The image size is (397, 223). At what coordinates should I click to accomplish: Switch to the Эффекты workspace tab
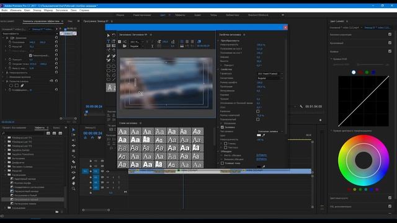pyautogui.click(x=180, y=15)
